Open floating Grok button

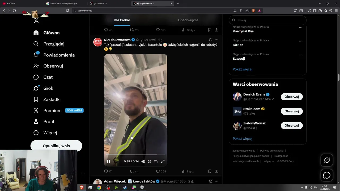click(327, 160)
